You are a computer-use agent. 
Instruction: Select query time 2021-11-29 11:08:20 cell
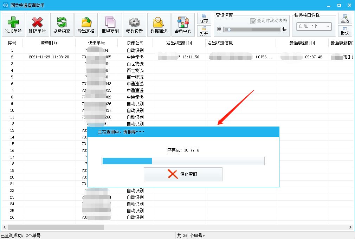[49, 57]
